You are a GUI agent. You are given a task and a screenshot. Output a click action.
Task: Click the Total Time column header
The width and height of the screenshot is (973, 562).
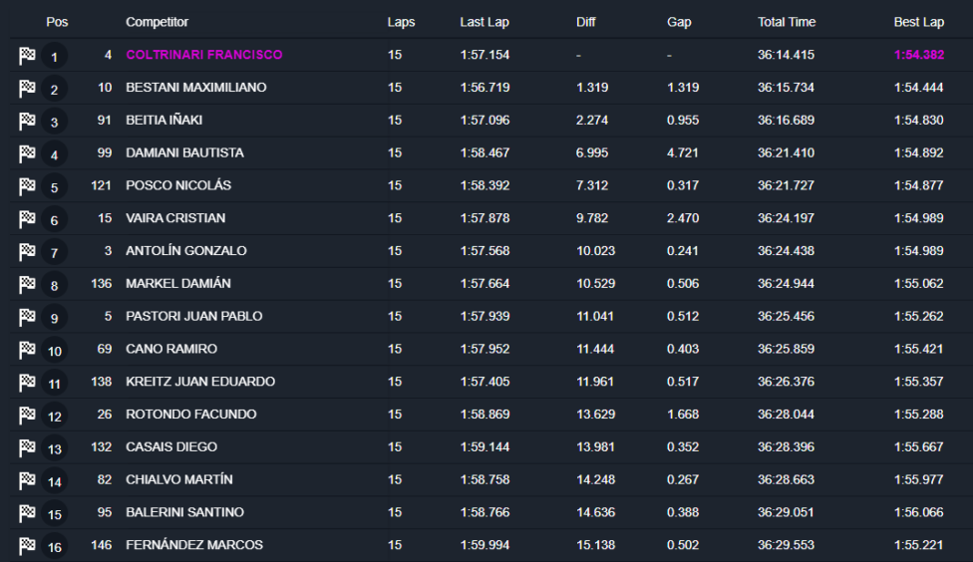(x=787, y=22)
